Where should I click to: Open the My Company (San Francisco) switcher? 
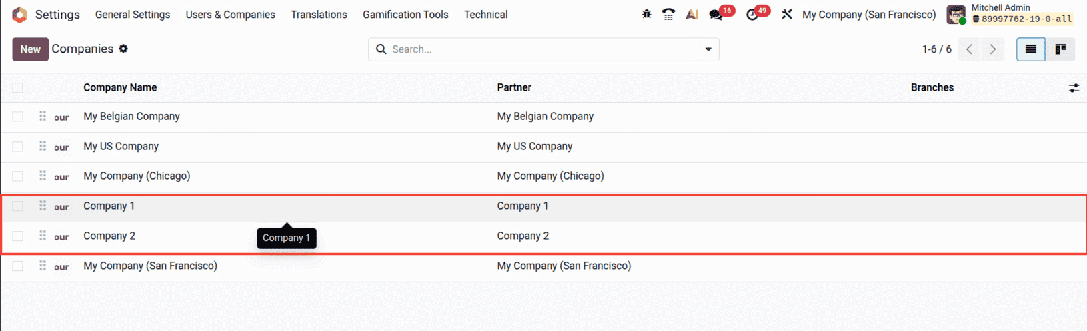tap(868, 15)
